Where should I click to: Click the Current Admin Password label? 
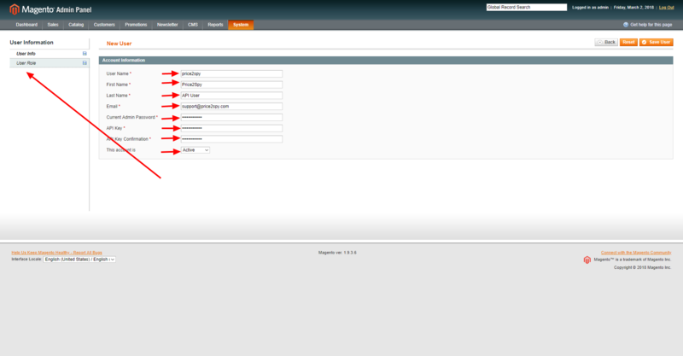click(x=131, y=117)
